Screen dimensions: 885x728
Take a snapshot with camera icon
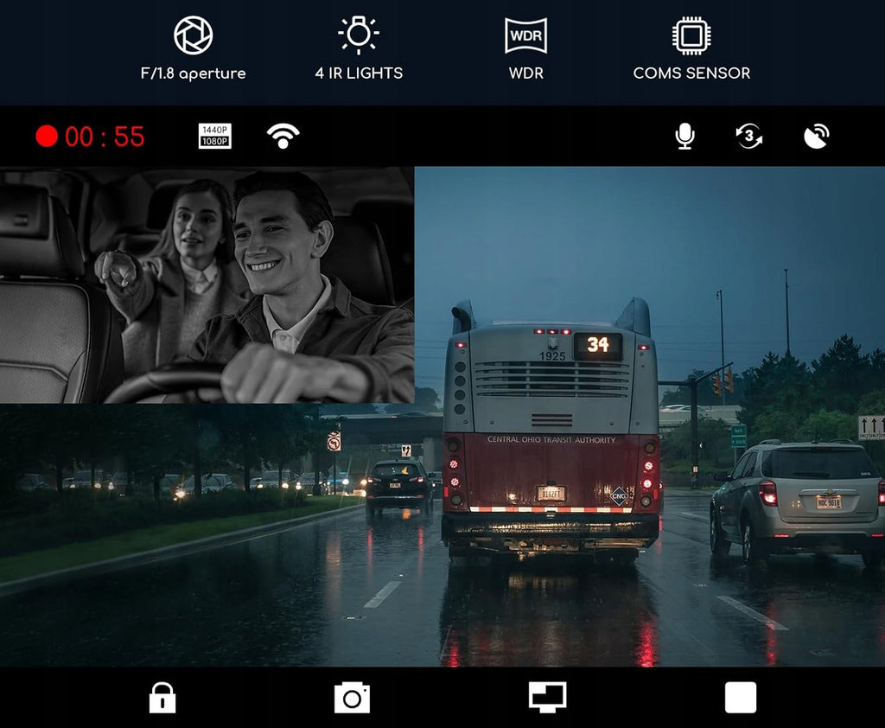coord(353,698)
